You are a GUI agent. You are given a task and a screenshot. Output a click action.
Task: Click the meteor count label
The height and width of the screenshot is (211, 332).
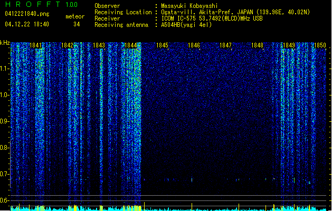75,16
